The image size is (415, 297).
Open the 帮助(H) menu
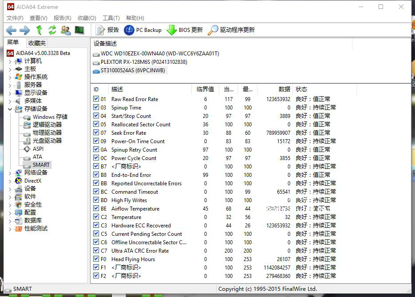click(x=135, y=18)
